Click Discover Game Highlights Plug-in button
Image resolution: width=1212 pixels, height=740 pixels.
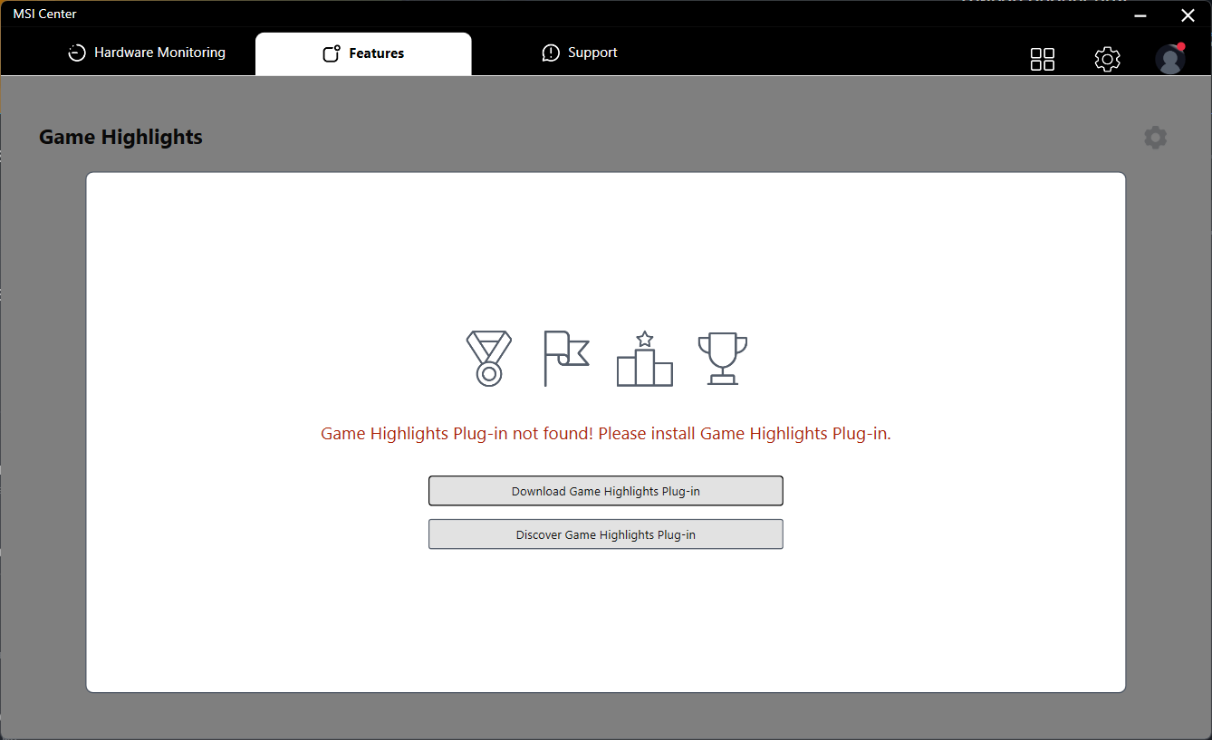click(x=605, y=534)
